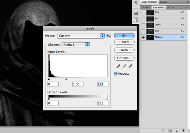Open the Channels panel flyout menu

[x=188, y=7]
